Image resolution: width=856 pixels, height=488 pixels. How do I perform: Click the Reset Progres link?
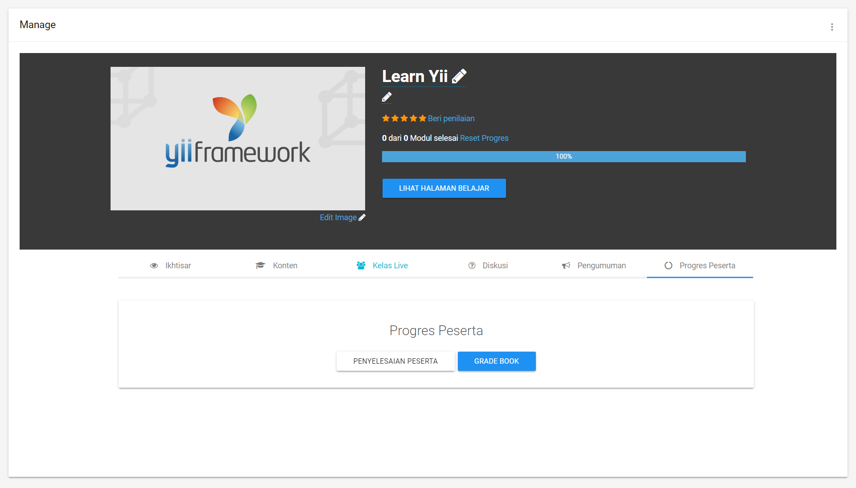tap(484, 138)
